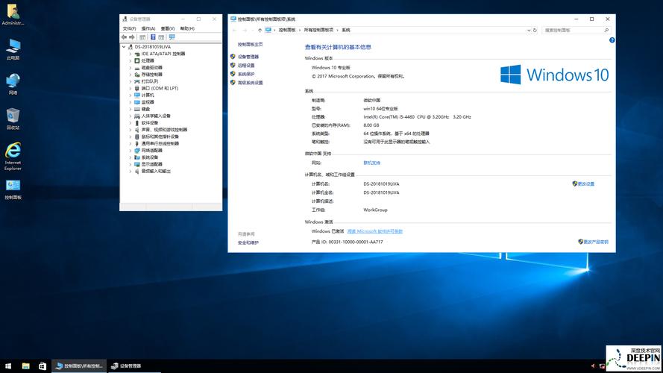The height and width of the screenshot is (373, 663).
Task: Expand the 端口 (COM 和 LPT) node arrow
Action: point(131,88)
